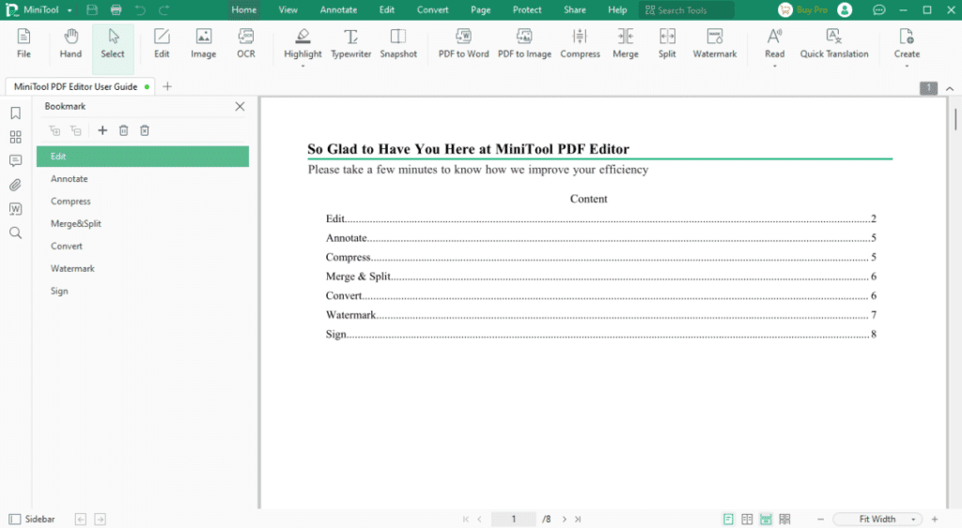
Task: Go to the next page
Action: 565,519
